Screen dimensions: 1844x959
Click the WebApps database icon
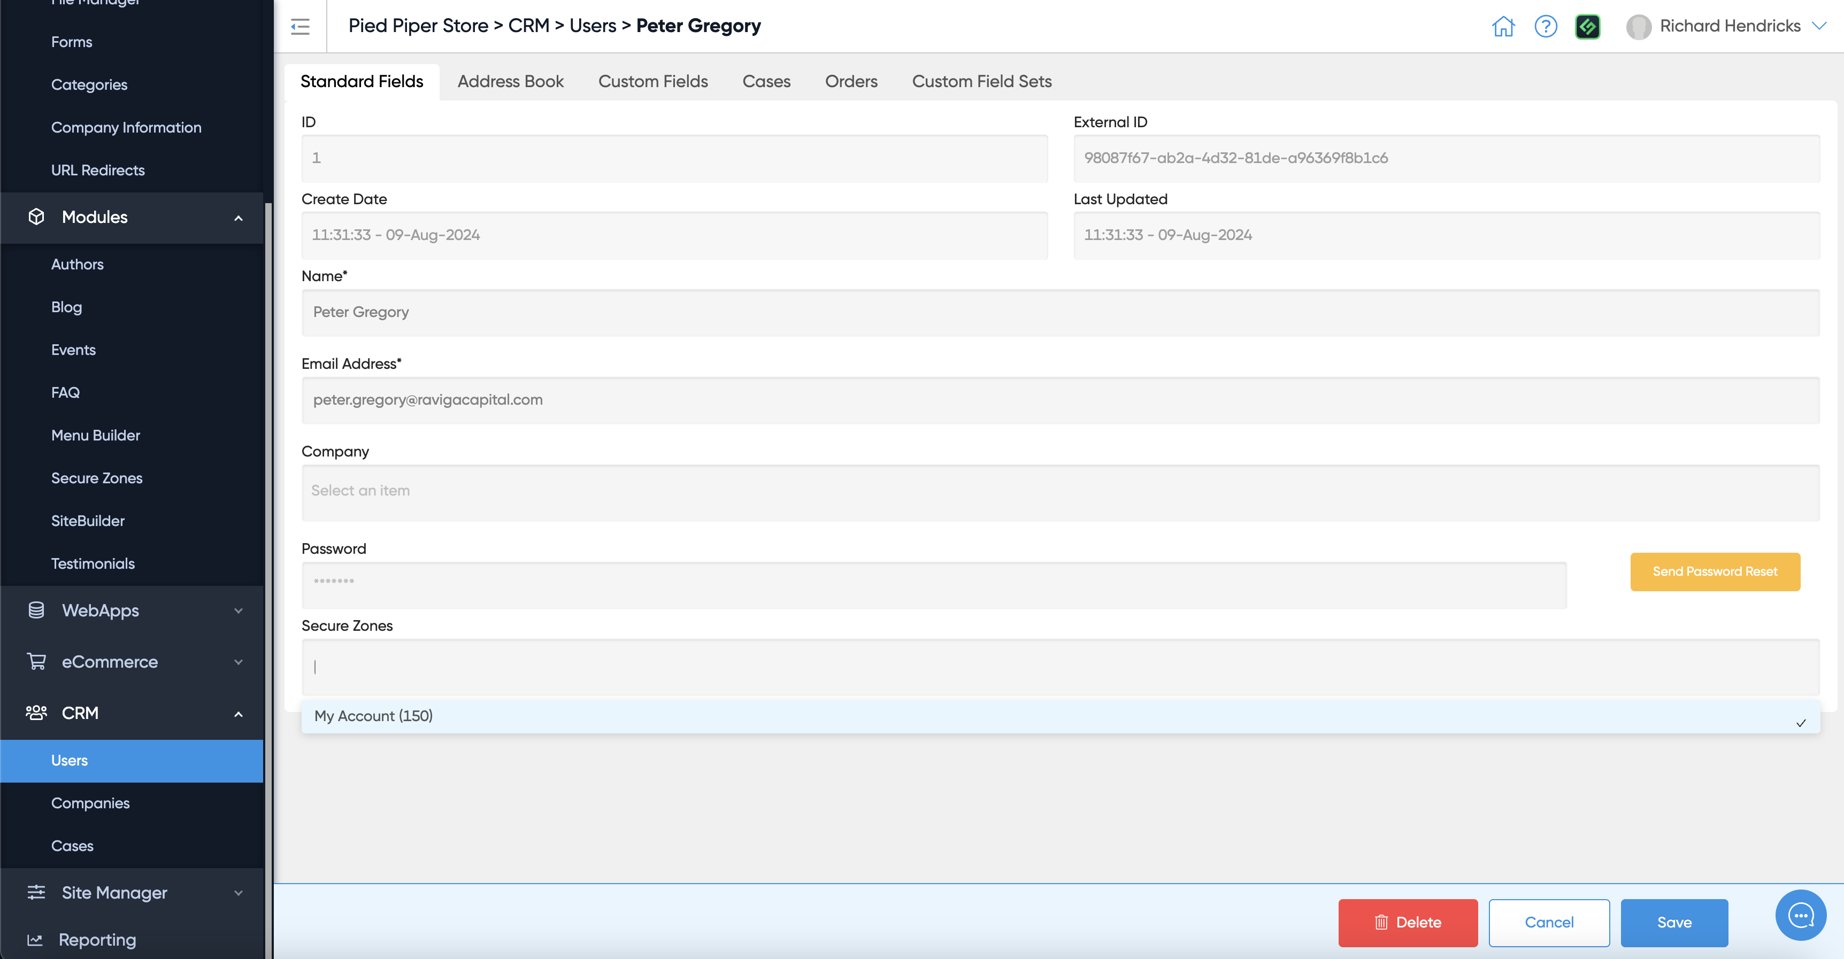pyautogui.click(x=36, y=610)
